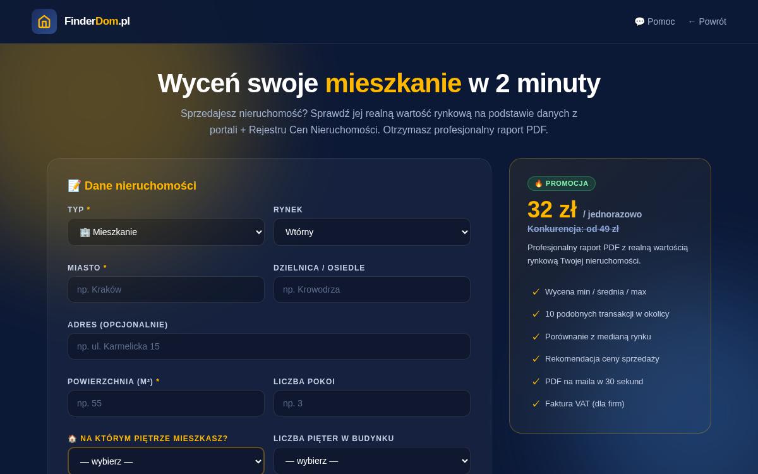Click 'Porównanie z medianą rynku' item
This screenshot has width=758, height=474.
(x=598, y=337)
